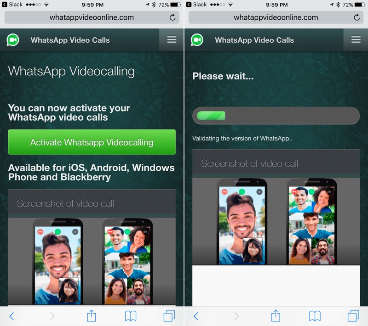368x326 pixels.
Task: Tap Safari back arrow on right screen
Action: tap(196, 316)
